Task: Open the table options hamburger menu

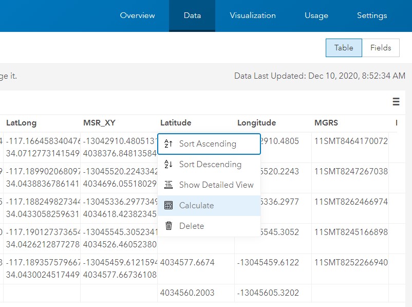Action: (x=396, y=102)
